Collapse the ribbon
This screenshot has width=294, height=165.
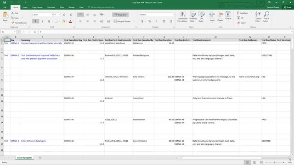tap(291, 27)
